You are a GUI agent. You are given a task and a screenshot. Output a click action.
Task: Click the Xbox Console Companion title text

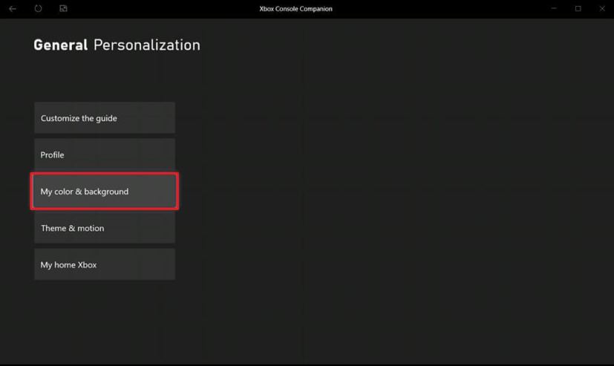295,9
